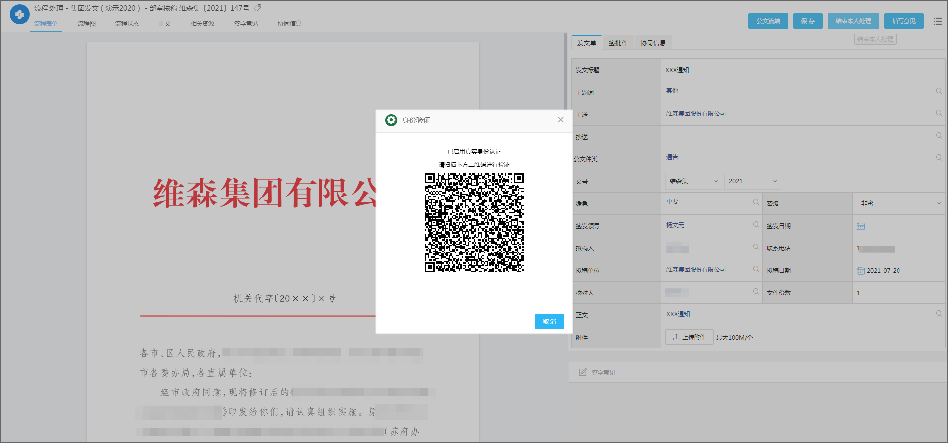Search icon in the 拟稿人 field

tap(756, 247)
